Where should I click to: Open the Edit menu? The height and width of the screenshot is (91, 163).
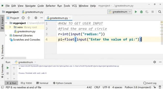coord(13,6)
